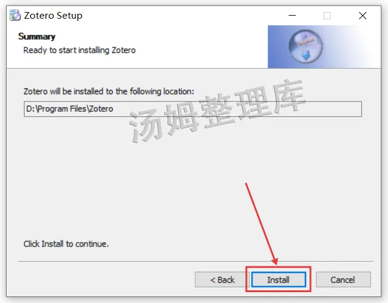This screenshot has width=388, height=303.
Task: Abort setup using the Cancel button
Action: (x=343, y=280)
